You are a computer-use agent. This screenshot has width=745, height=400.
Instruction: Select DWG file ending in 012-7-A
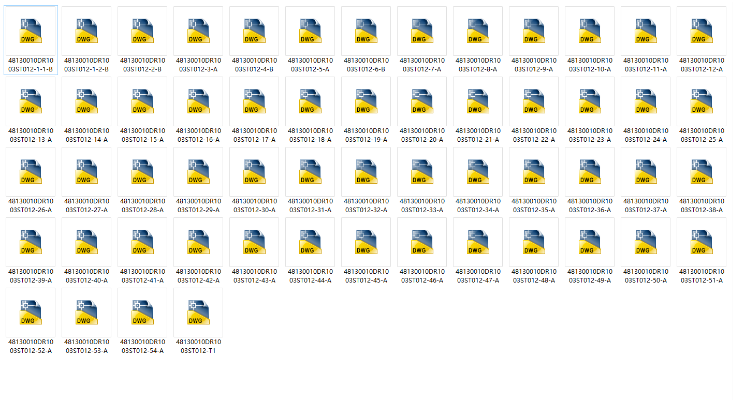(x=422, y=31)
